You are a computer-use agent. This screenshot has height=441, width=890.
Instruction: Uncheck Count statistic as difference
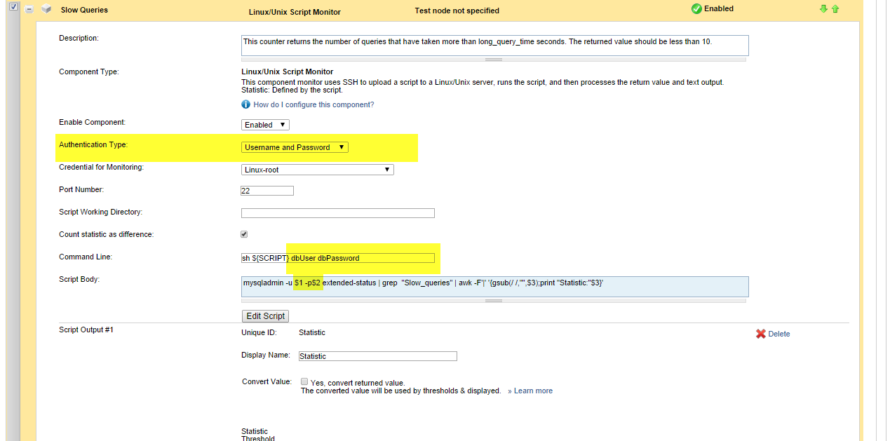click(244, 233)
